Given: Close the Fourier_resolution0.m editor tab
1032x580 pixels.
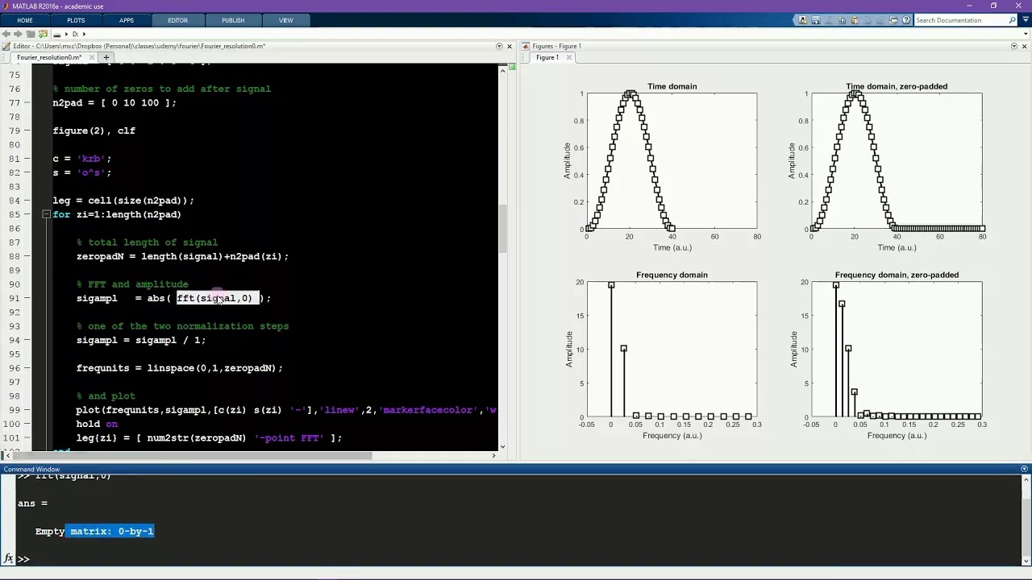Looking at the screenshot, I should click(92, 57).
